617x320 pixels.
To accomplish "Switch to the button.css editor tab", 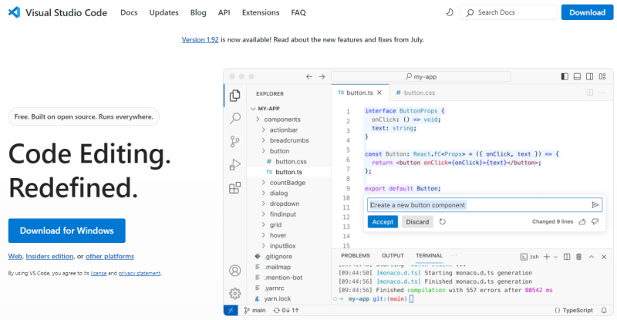I will [416, 93].
